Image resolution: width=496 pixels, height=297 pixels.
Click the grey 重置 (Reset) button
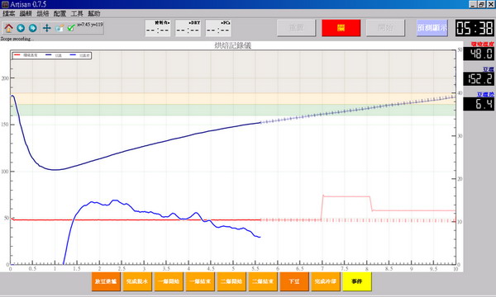(297, 28)
